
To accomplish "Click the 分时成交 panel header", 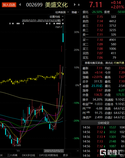I will coord(103,123).
